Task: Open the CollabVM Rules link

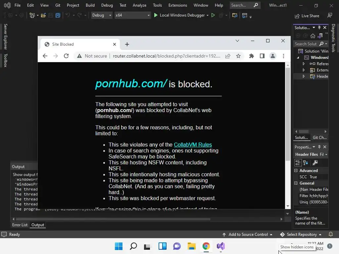Action: [193, 145]
